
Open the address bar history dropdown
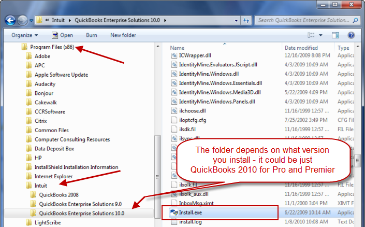236,21
